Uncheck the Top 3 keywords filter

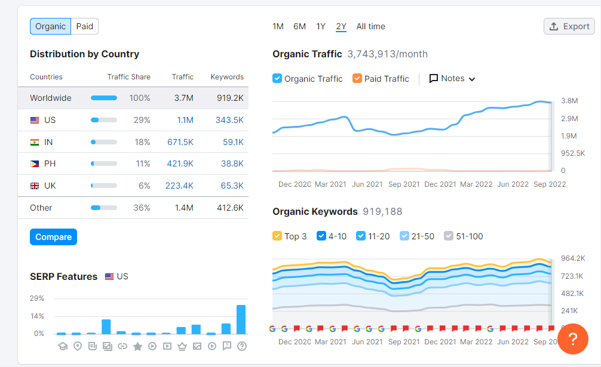(x=278, y=236)
